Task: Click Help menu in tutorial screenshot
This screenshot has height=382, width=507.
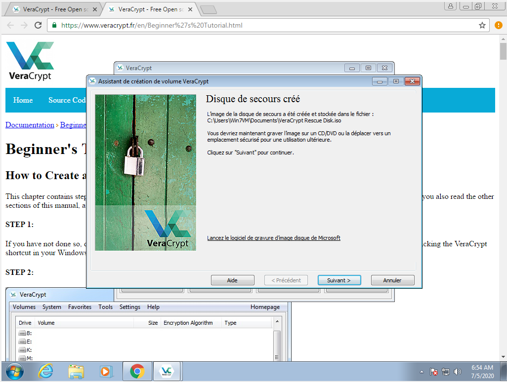Action: pyautogui.click(x=153, y=307)
